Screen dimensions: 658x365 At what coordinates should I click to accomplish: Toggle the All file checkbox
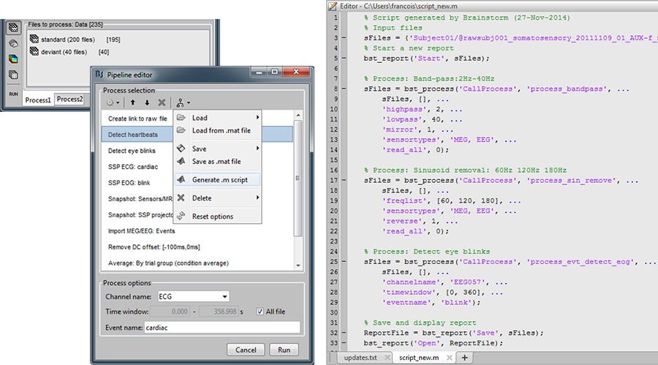point(260,312)
